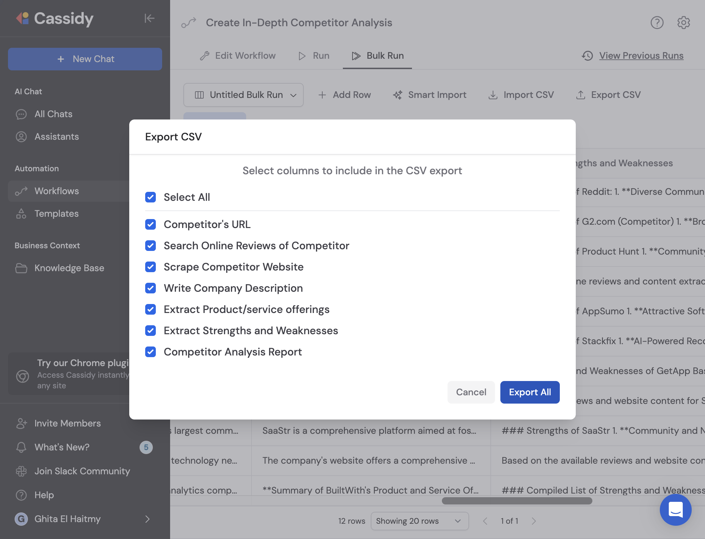The width and height of the screenshot is (705, 539).
Task: Open the Untitled Bulk Run dropdown
Action: tap(243, 95)
